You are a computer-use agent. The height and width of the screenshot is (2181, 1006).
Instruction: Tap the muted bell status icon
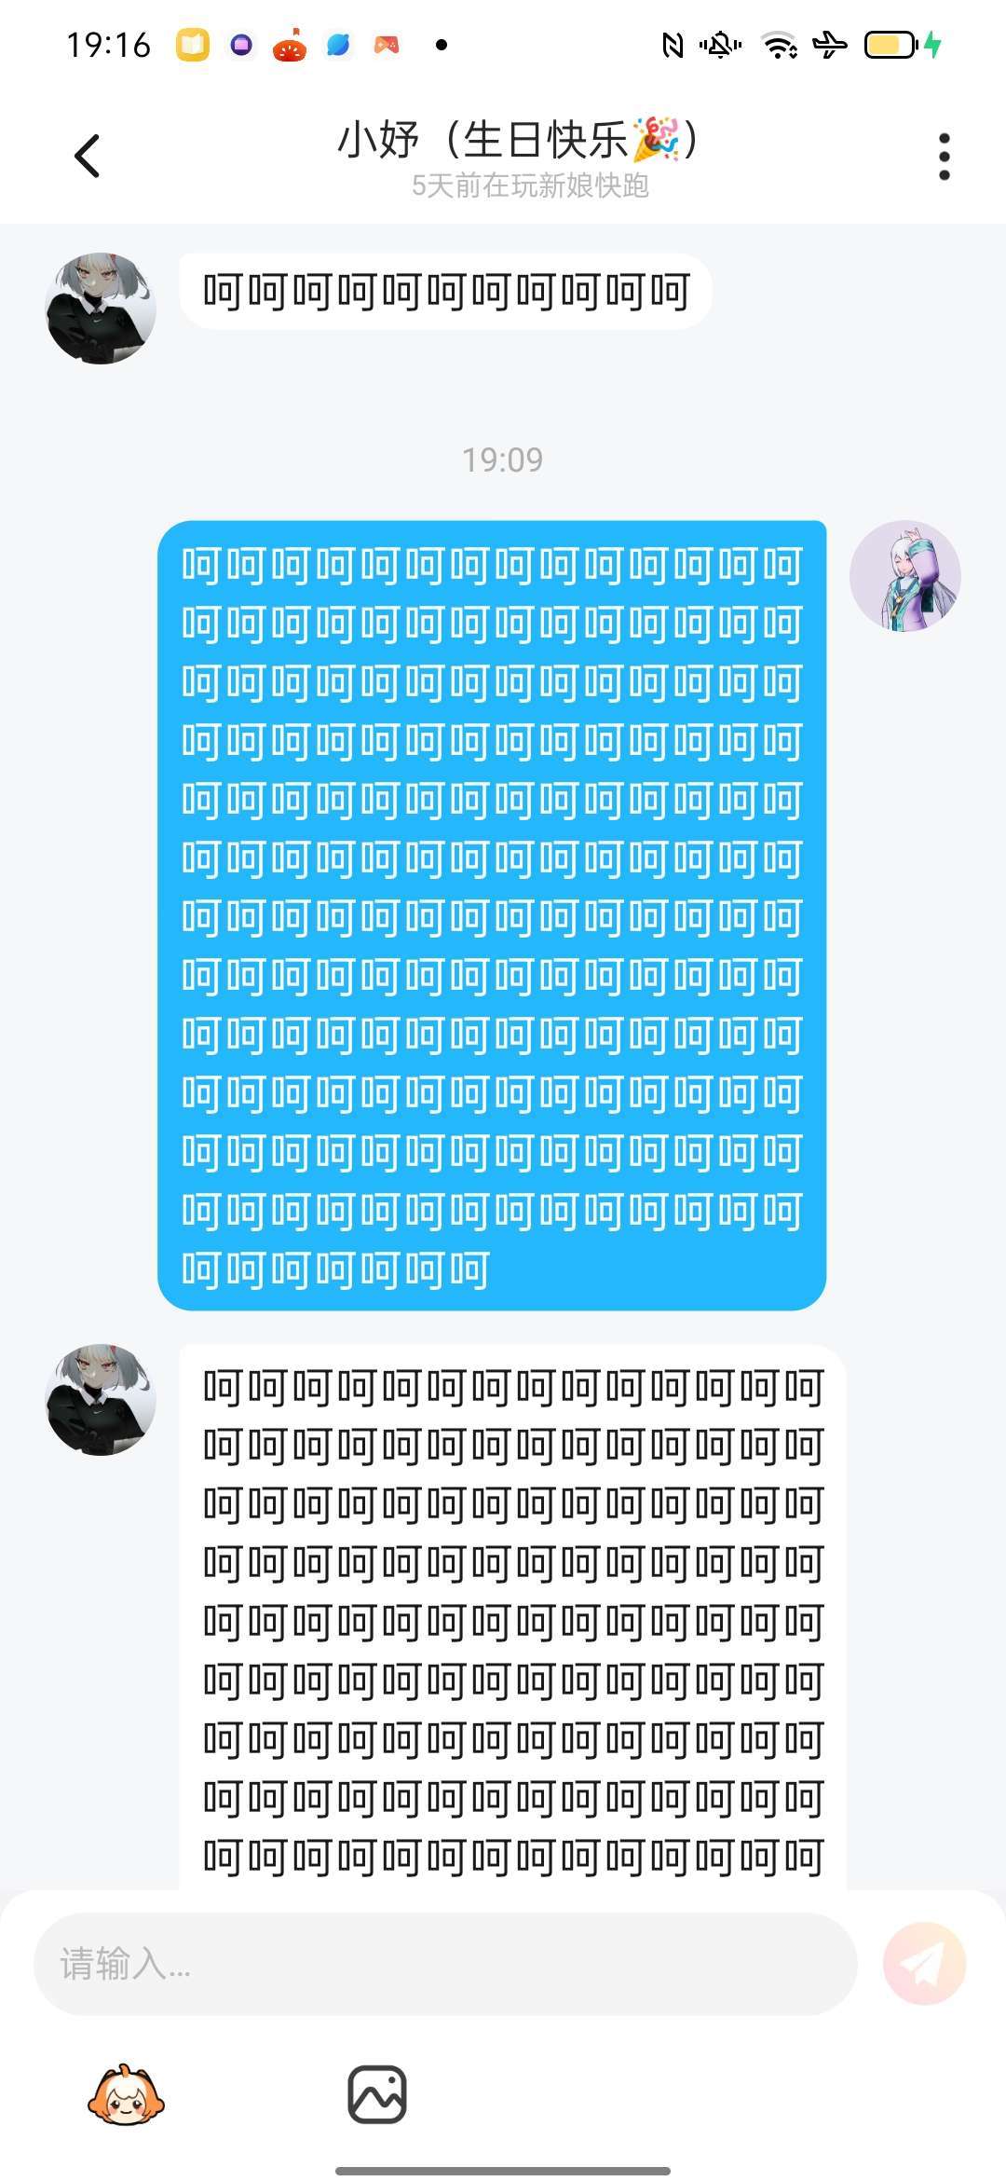[x=720, y=45]
